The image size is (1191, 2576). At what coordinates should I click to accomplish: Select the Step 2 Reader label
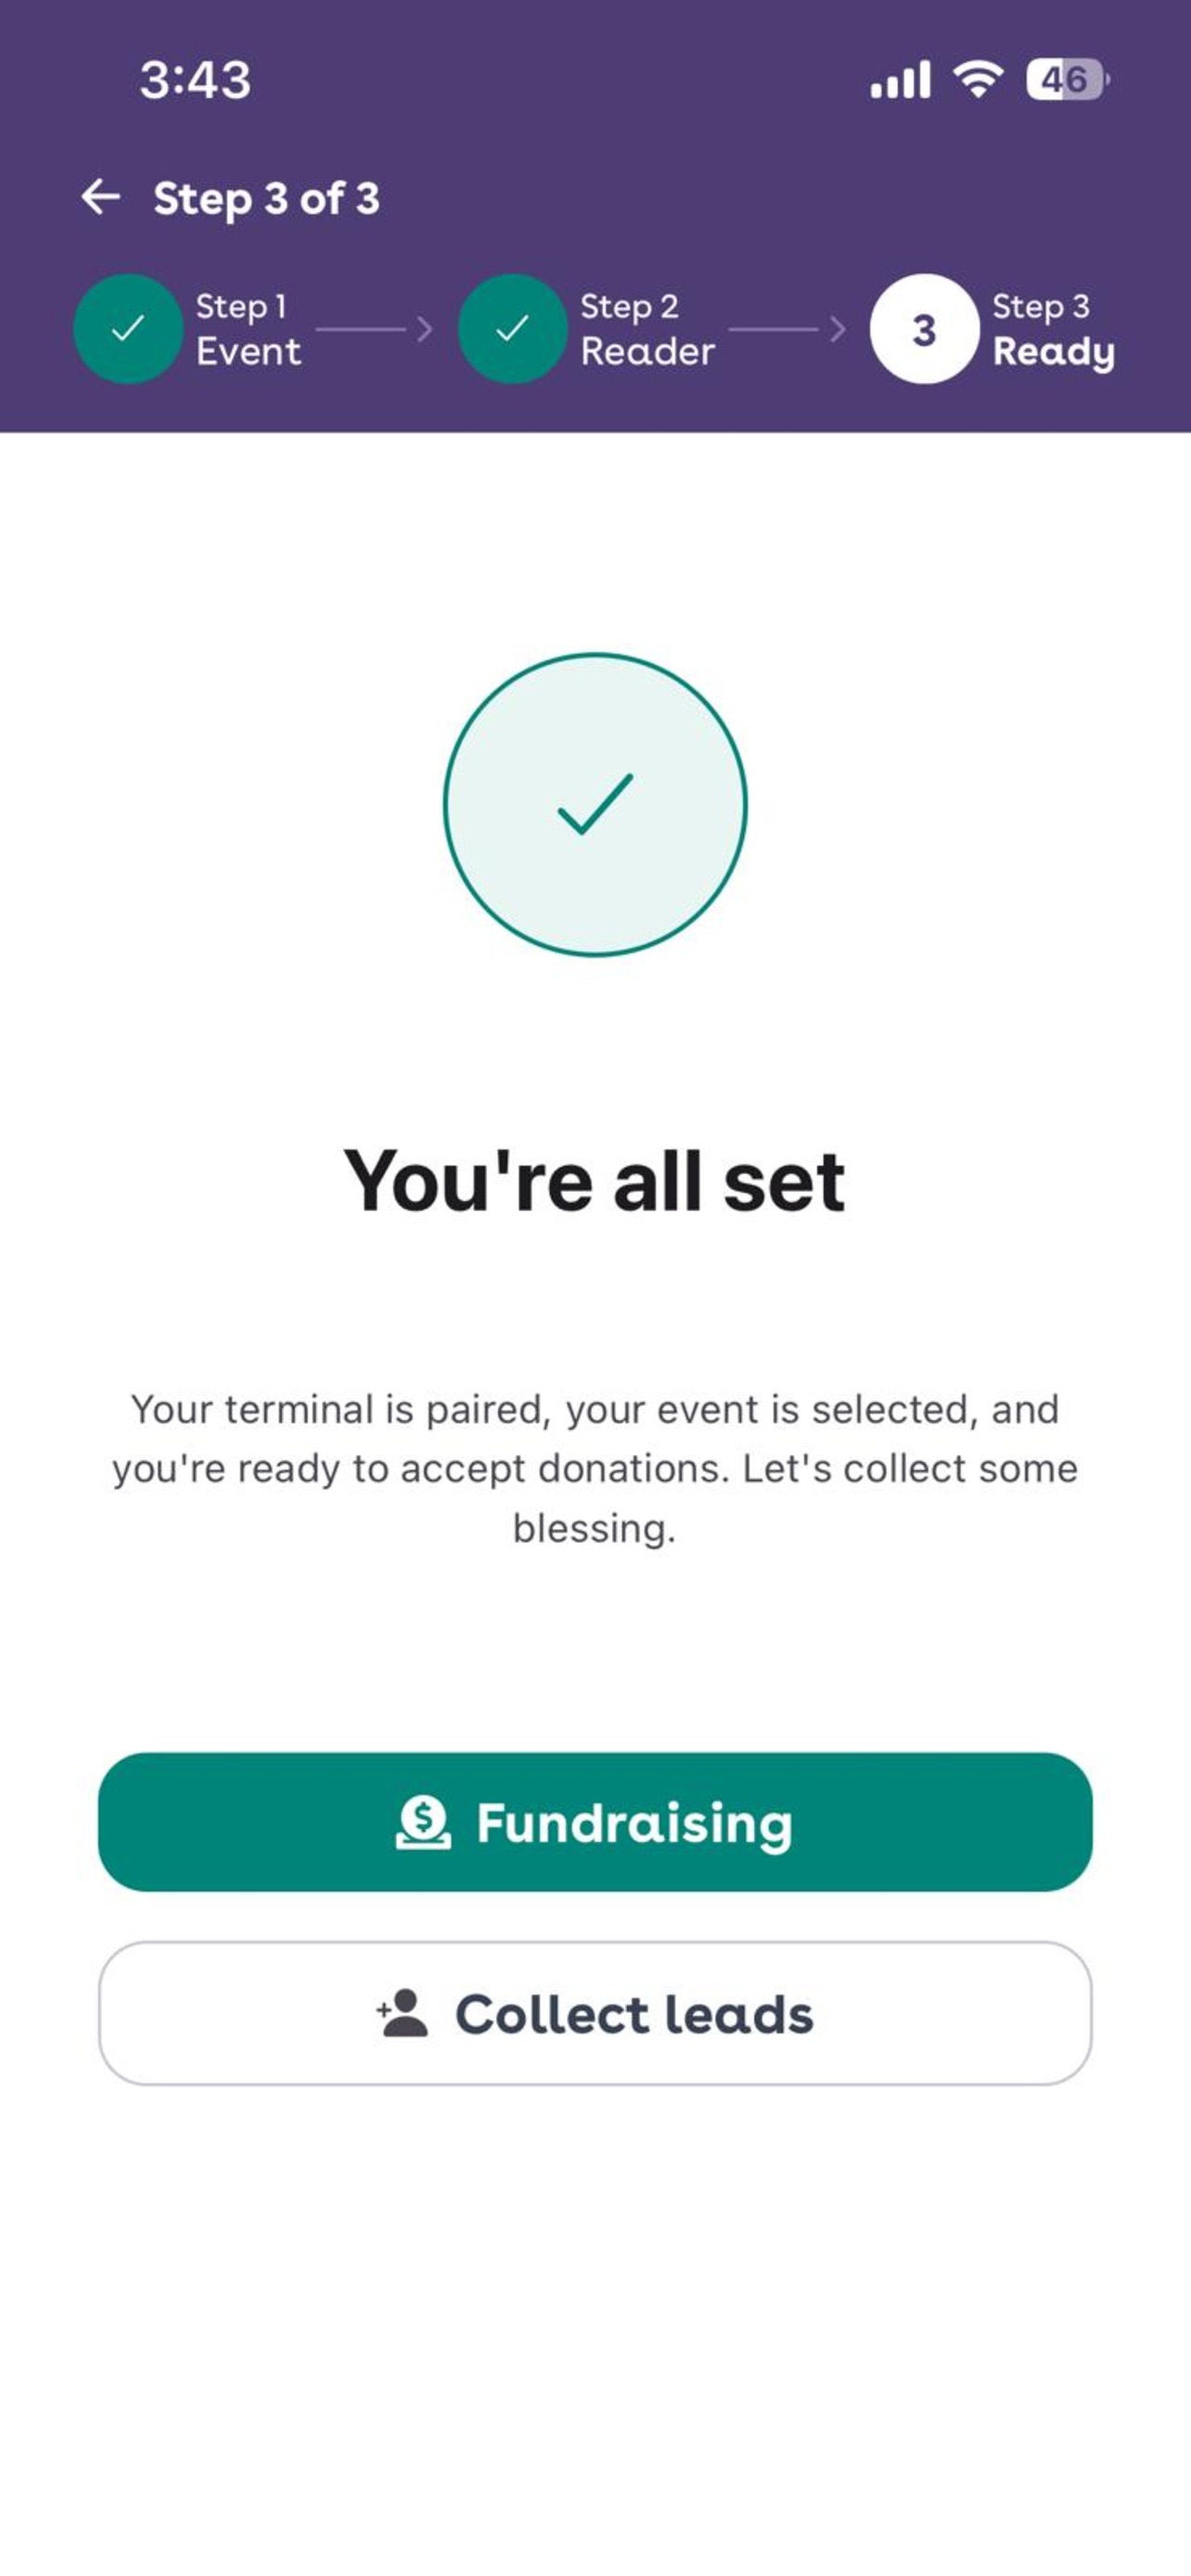tap(647, 329)
